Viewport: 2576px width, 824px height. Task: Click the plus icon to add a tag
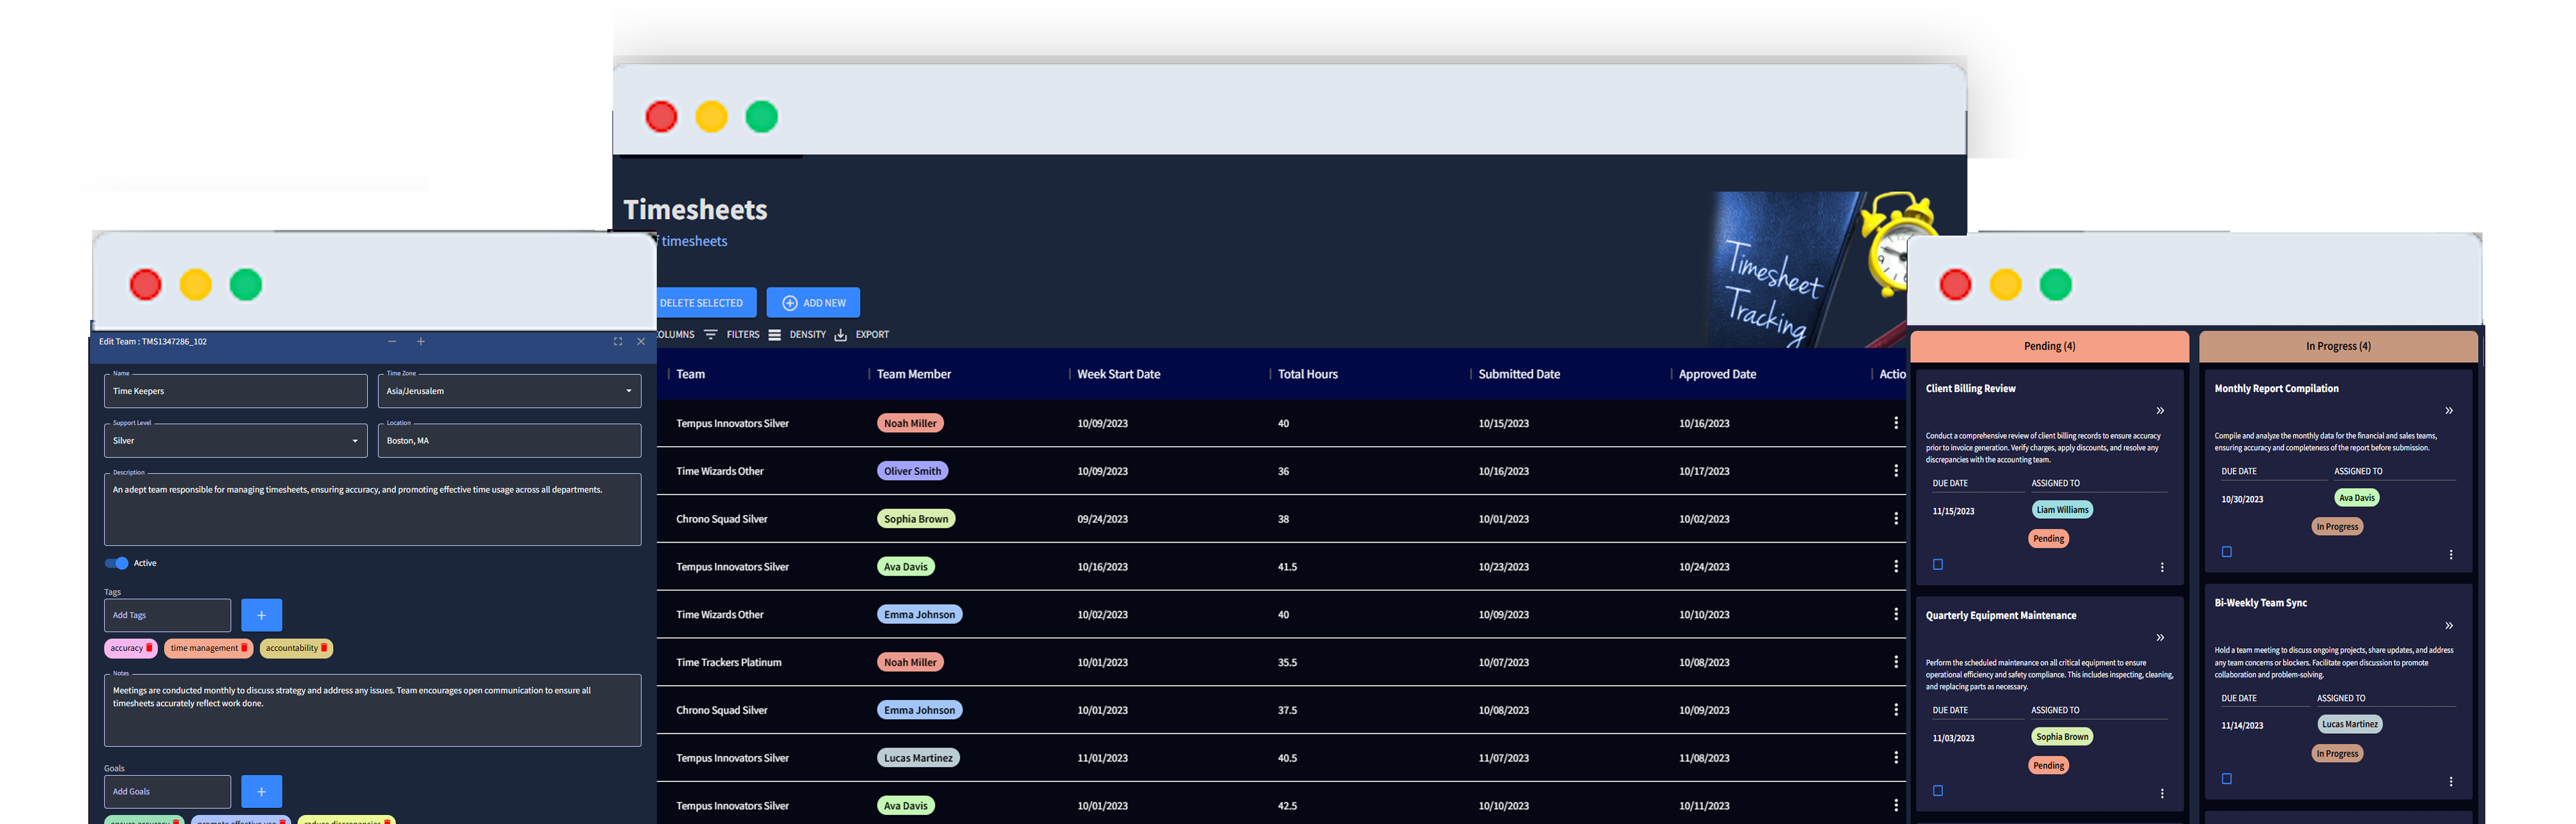(x=261, y=614)
